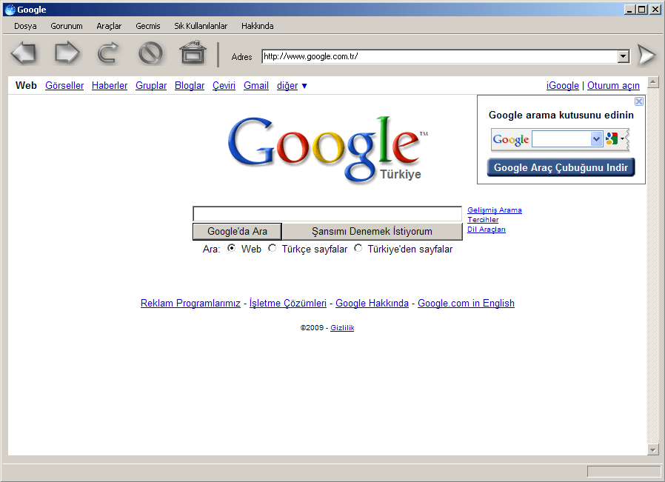Click the 'Google arama kutusunu edinin' heading

(561, 116)
